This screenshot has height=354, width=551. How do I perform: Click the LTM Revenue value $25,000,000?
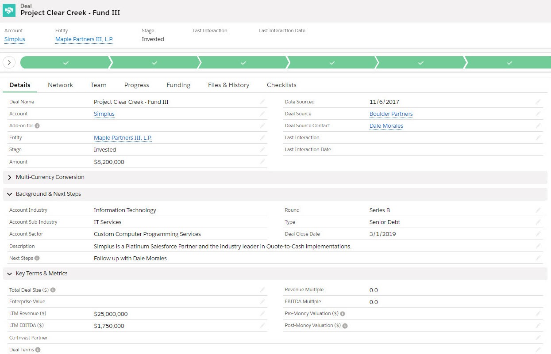(111, 314)
